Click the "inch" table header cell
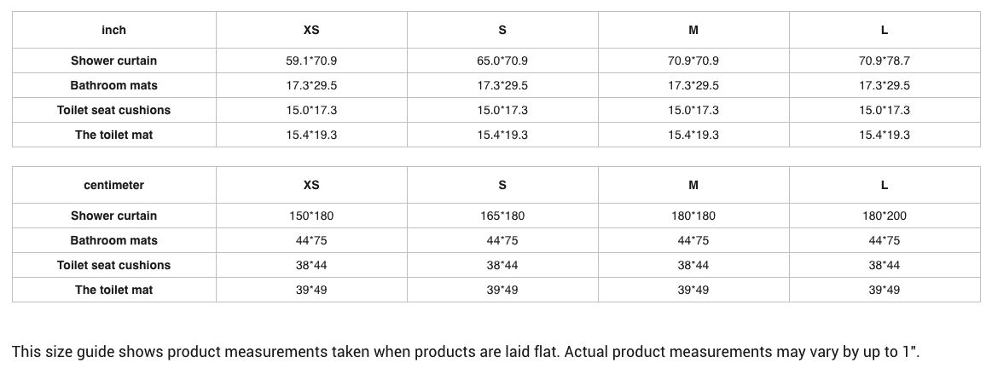The width and height of the screenshot is (992, 374). click(113, 30)
